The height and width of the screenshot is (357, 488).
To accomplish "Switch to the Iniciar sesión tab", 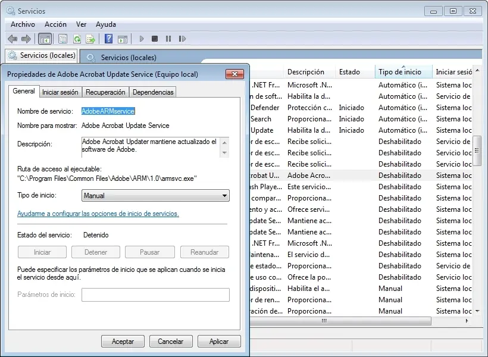I will (60, 92).
